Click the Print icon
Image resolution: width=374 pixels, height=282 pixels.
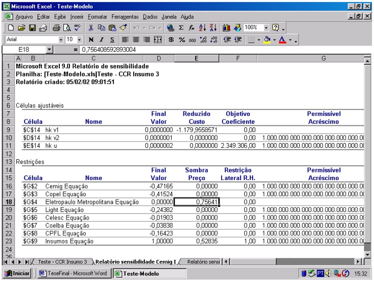pyautogui.click(x=58, y=27)
